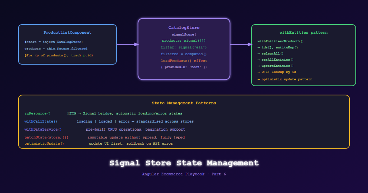Select the 'withDataService()' label
Screen dimensions: 368x193
pos(43,130)
